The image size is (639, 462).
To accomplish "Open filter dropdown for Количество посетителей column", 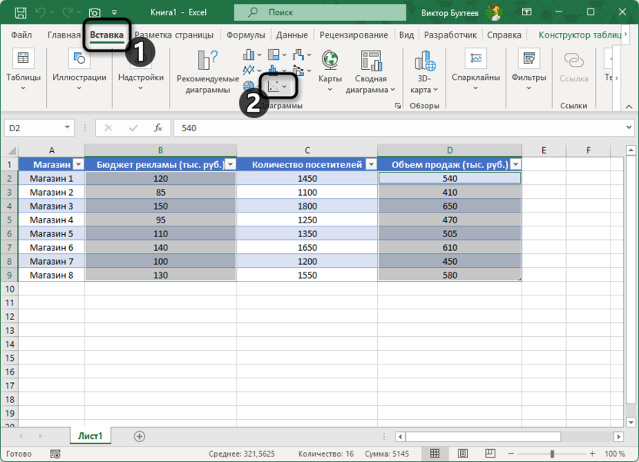I will pos(370,164).
